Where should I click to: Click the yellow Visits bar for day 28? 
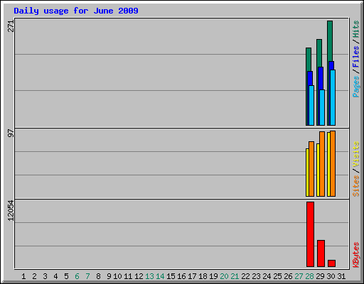tap(307, 173)
